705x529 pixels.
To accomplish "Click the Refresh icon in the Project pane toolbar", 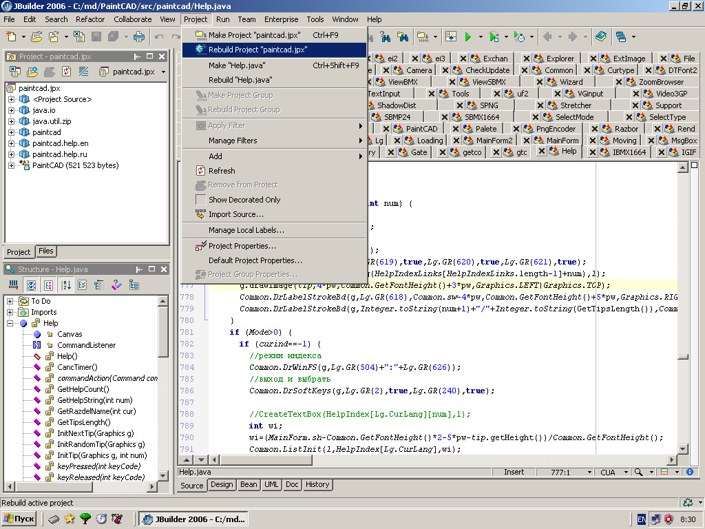I will pos(67,72).
